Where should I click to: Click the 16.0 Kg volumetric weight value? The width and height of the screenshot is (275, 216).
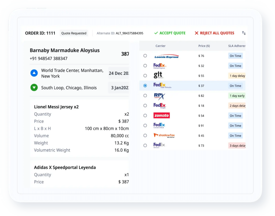122,150
